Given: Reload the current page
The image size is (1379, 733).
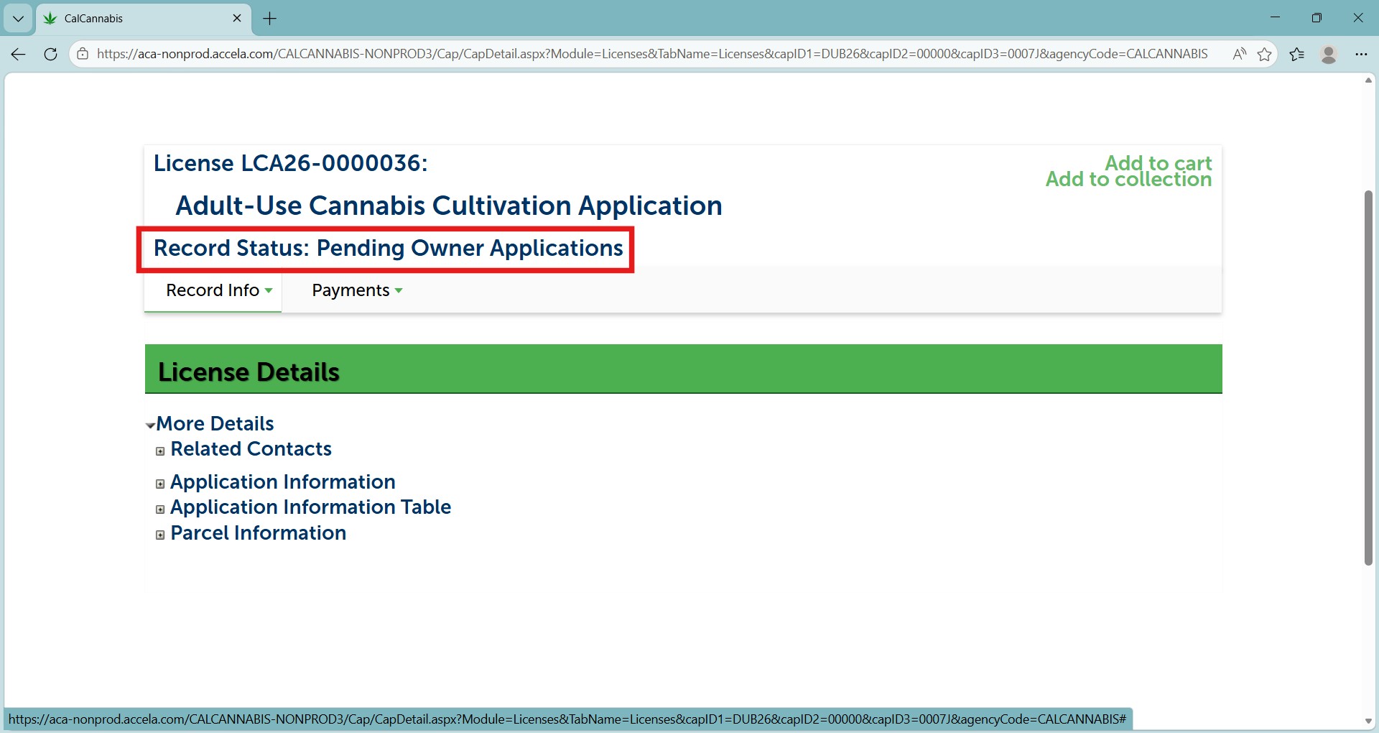Looking at the screenshot, I should click(50, 54).
